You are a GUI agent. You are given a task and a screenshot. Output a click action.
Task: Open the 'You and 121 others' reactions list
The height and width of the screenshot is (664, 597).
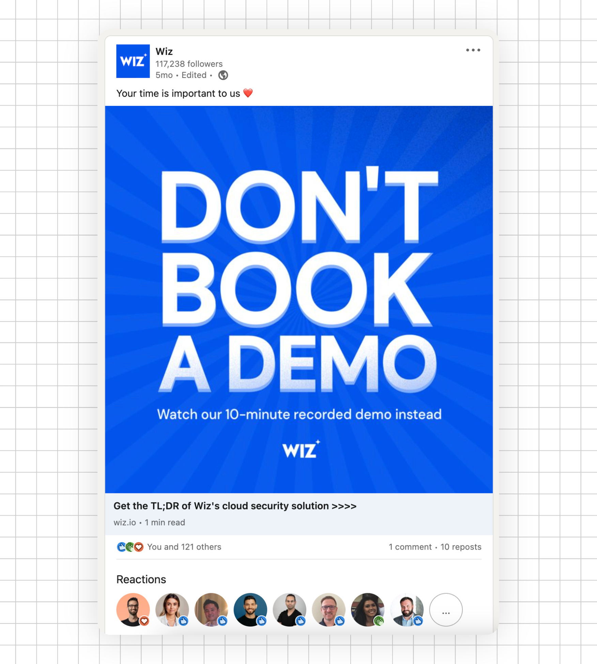coord(184,547)
